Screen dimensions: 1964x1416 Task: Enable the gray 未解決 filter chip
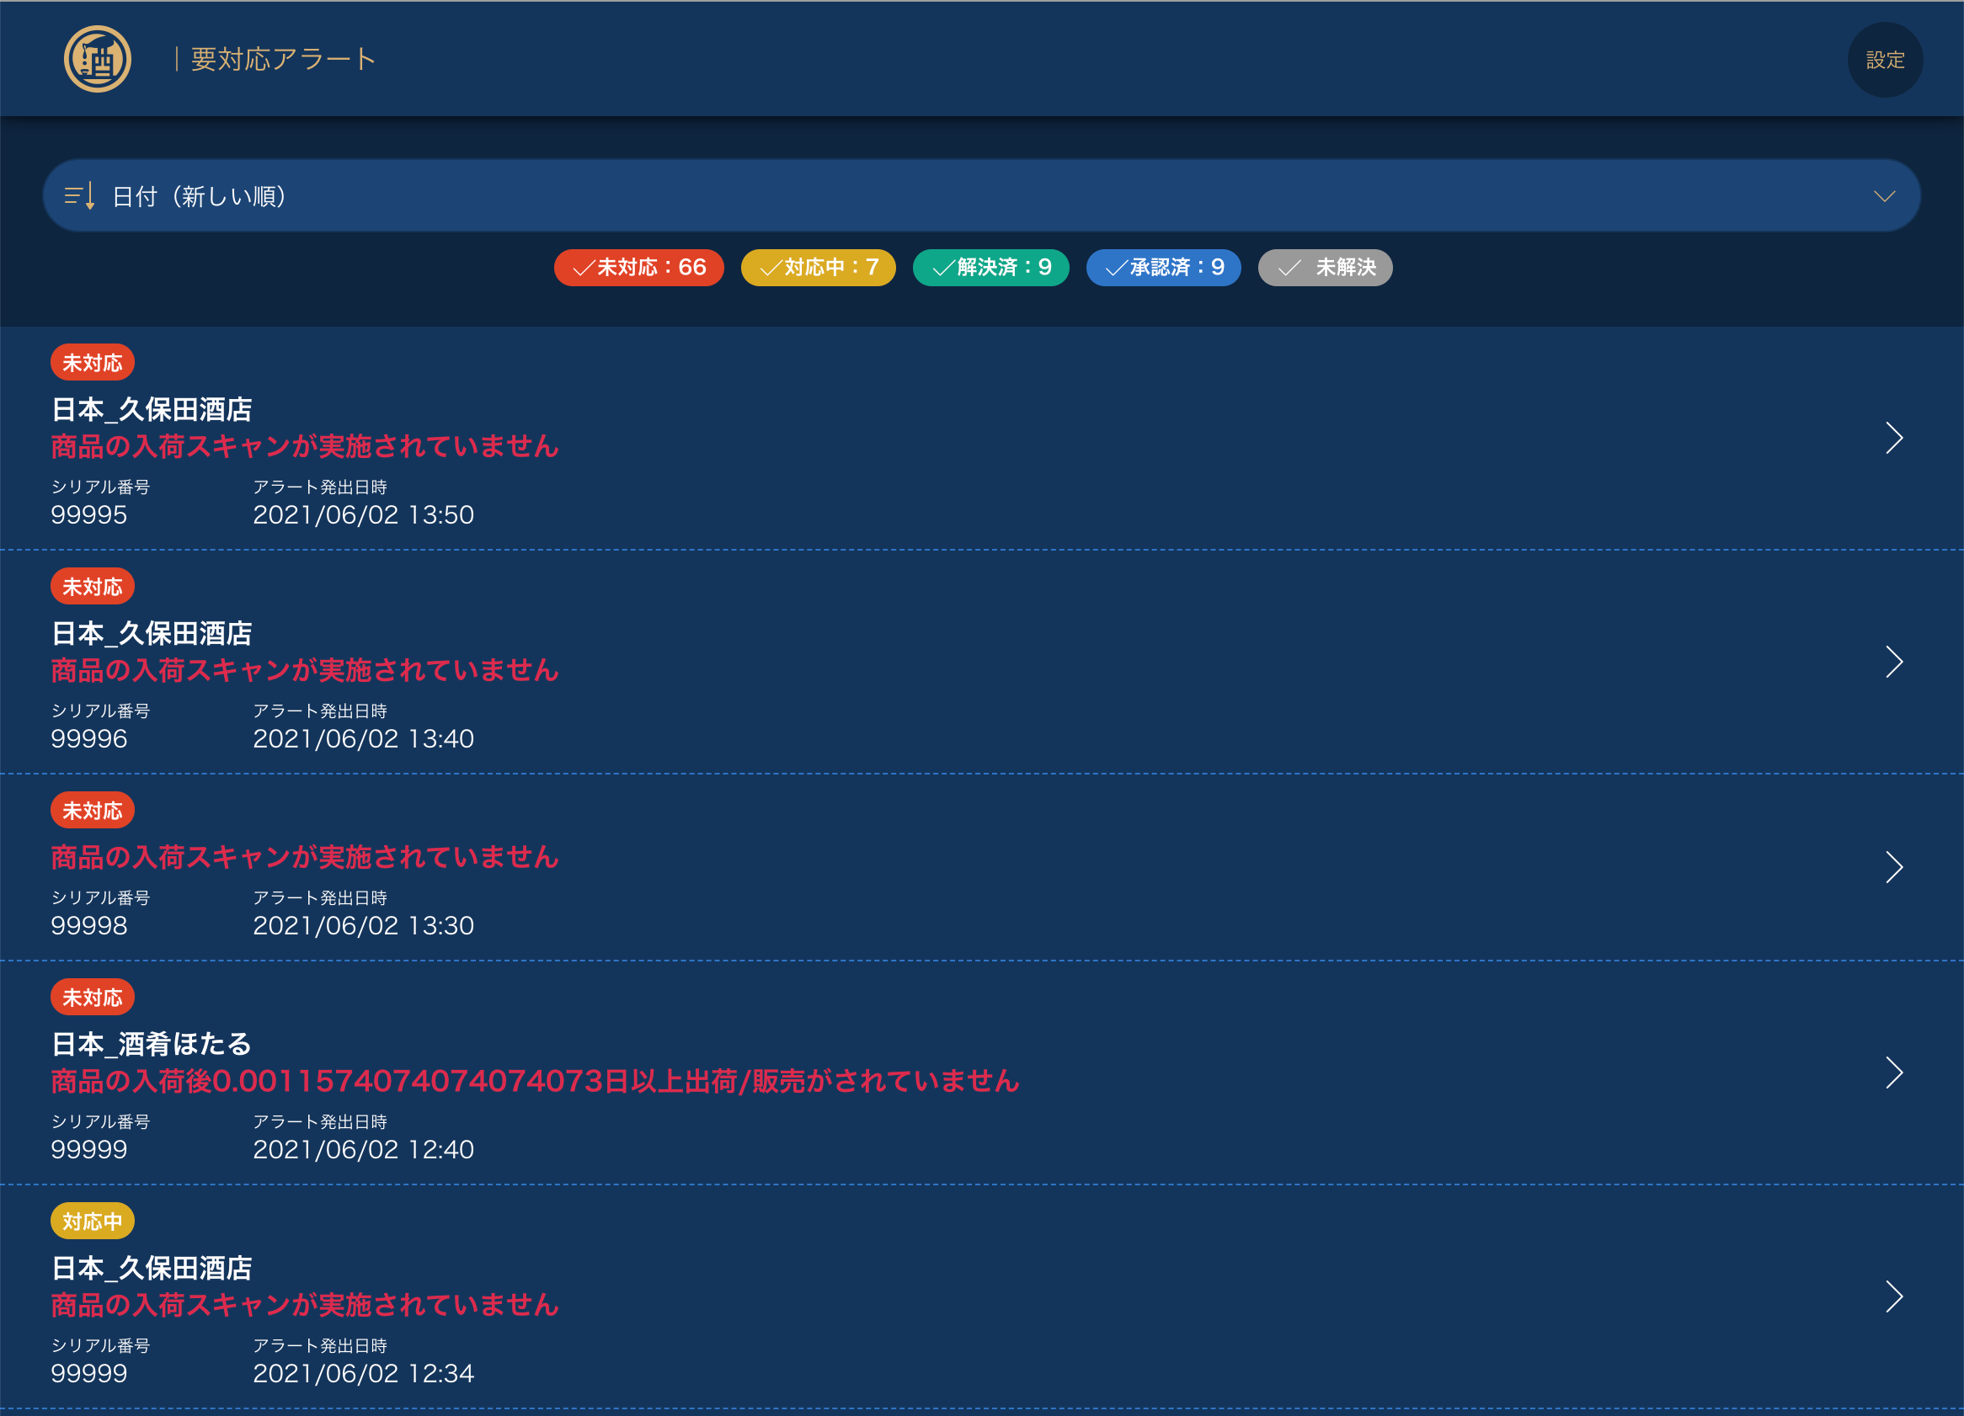pyautogui.click(x=1325, y=268)
